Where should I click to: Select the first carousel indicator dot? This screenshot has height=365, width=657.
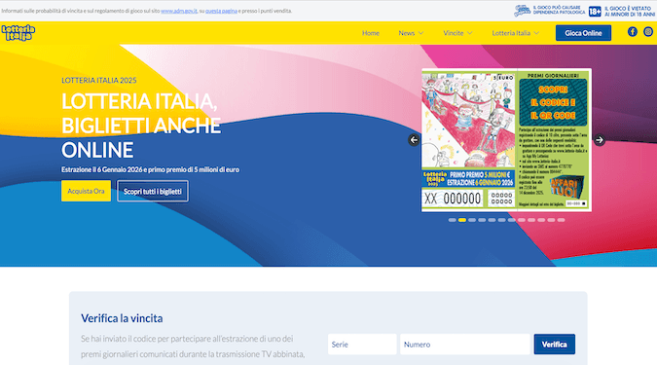pos(452,220)
